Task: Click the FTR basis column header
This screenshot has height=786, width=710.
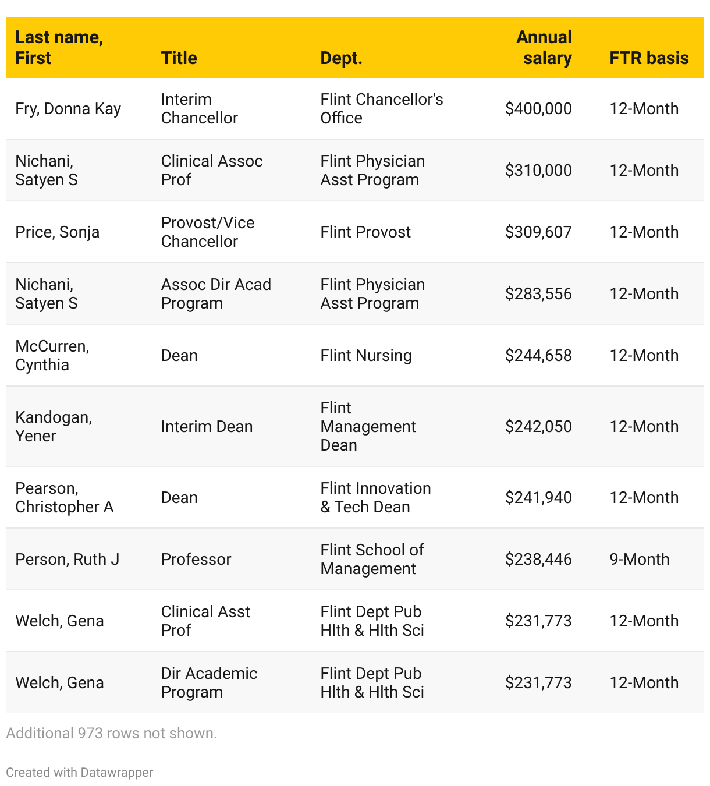Action: (x=649, y=58)
